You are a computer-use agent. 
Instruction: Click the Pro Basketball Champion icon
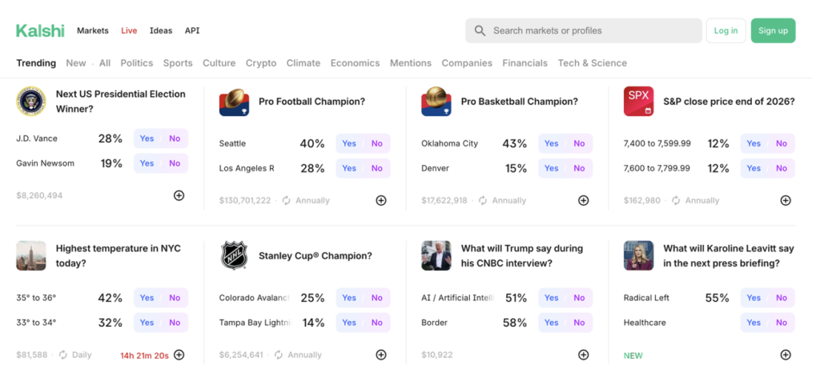(436, 102)
